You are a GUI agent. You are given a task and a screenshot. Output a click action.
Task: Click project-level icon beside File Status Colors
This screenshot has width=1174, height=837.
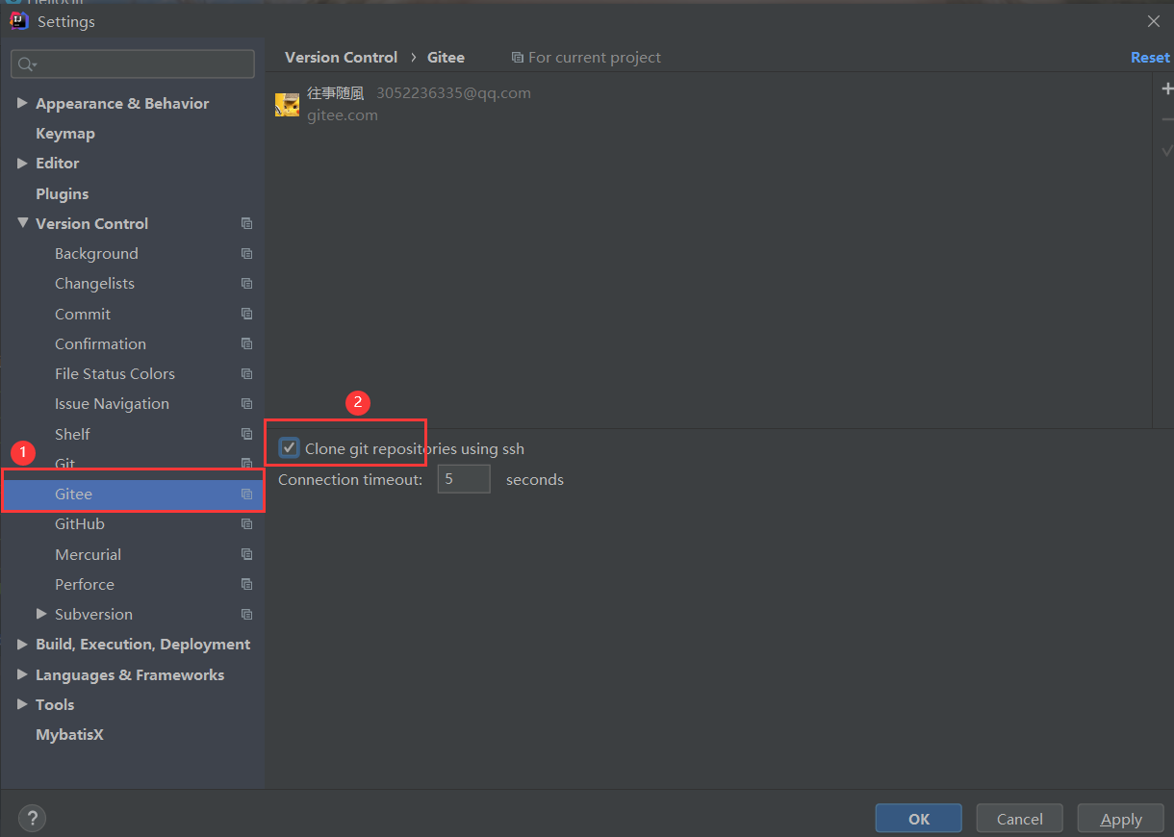[246, 373]
